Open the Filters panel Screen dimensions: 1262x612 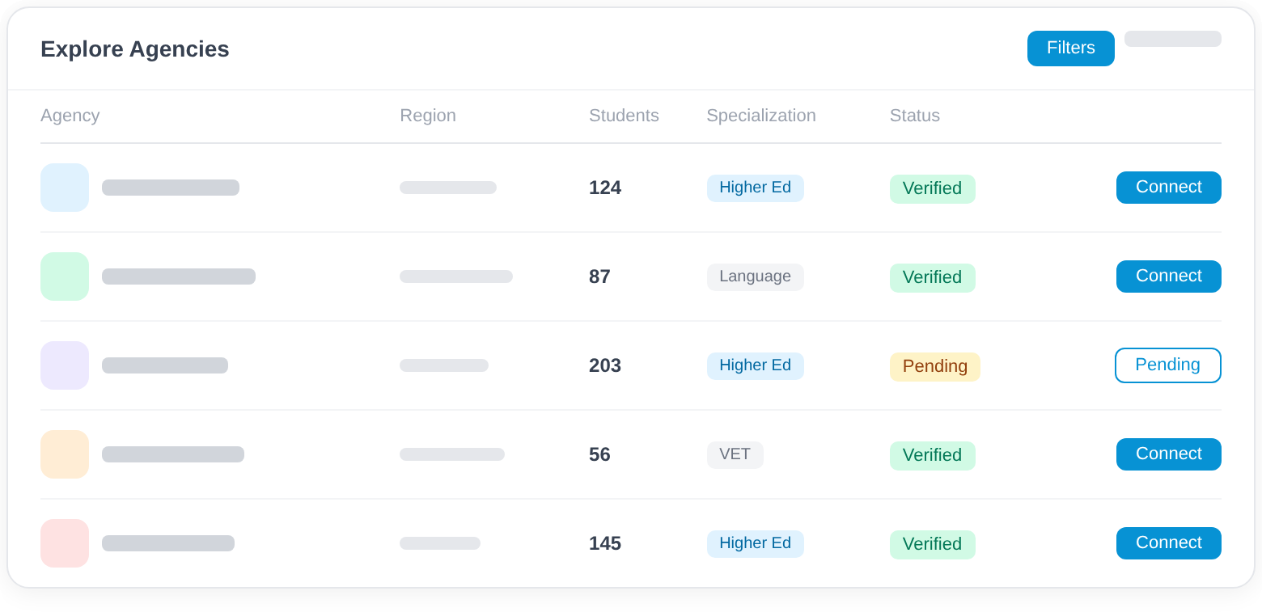pos(1070,49)
